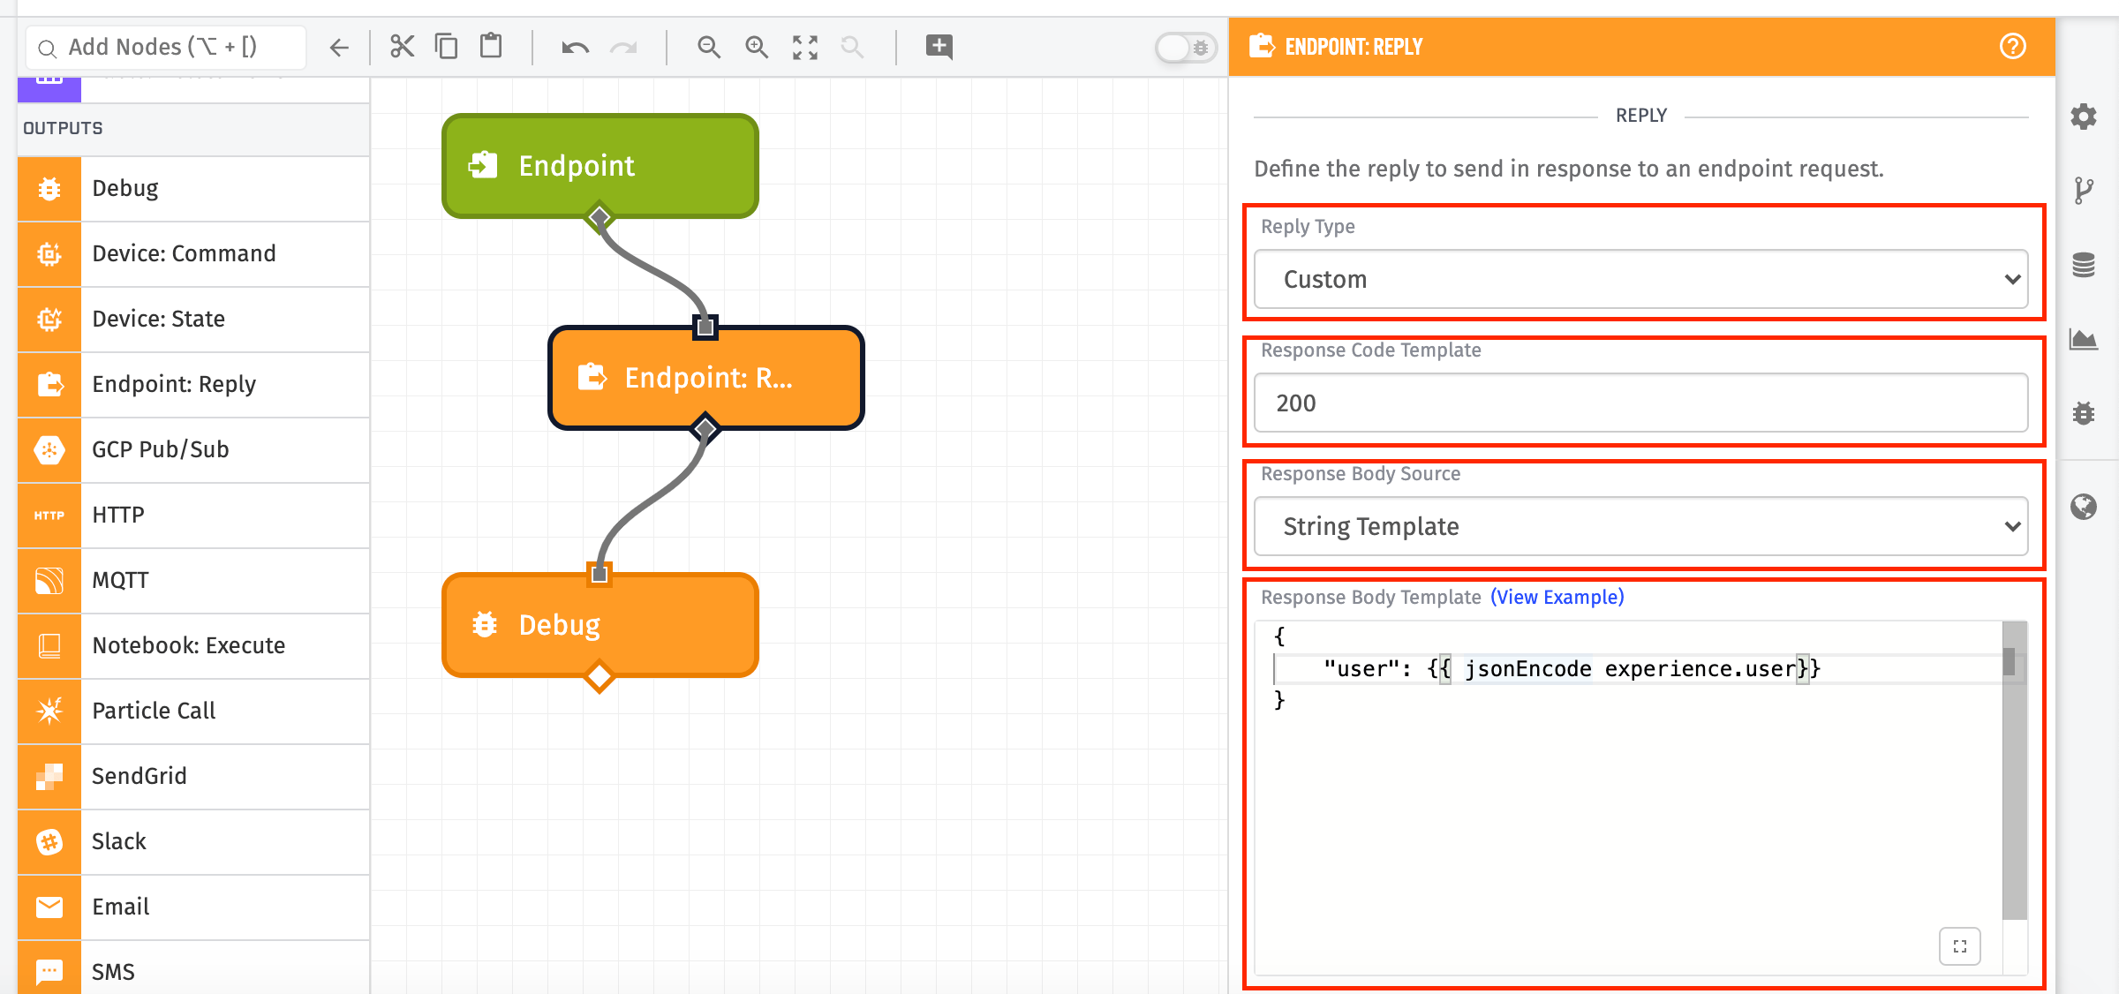Zoom out the workflow canvas
The image size is (2119, 994).
point(709,47)
